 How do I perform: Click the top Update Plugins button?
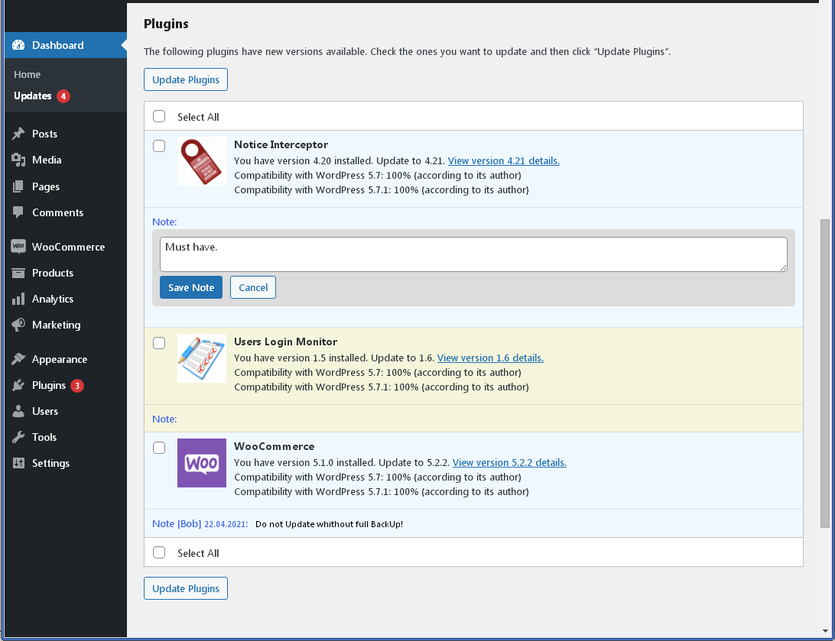pos(186,79)
